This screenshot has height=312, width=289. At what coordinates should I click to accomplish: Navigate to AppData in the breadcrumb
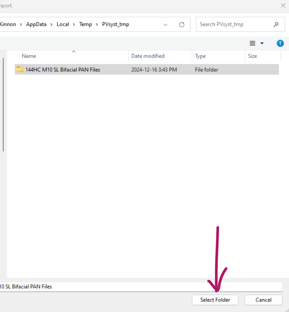pyautogui.click(x=36, y=24)
